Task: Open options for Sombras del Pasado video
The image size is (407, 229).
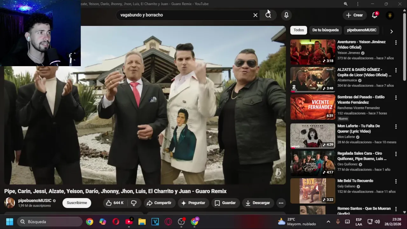Action: click(396, 97)
